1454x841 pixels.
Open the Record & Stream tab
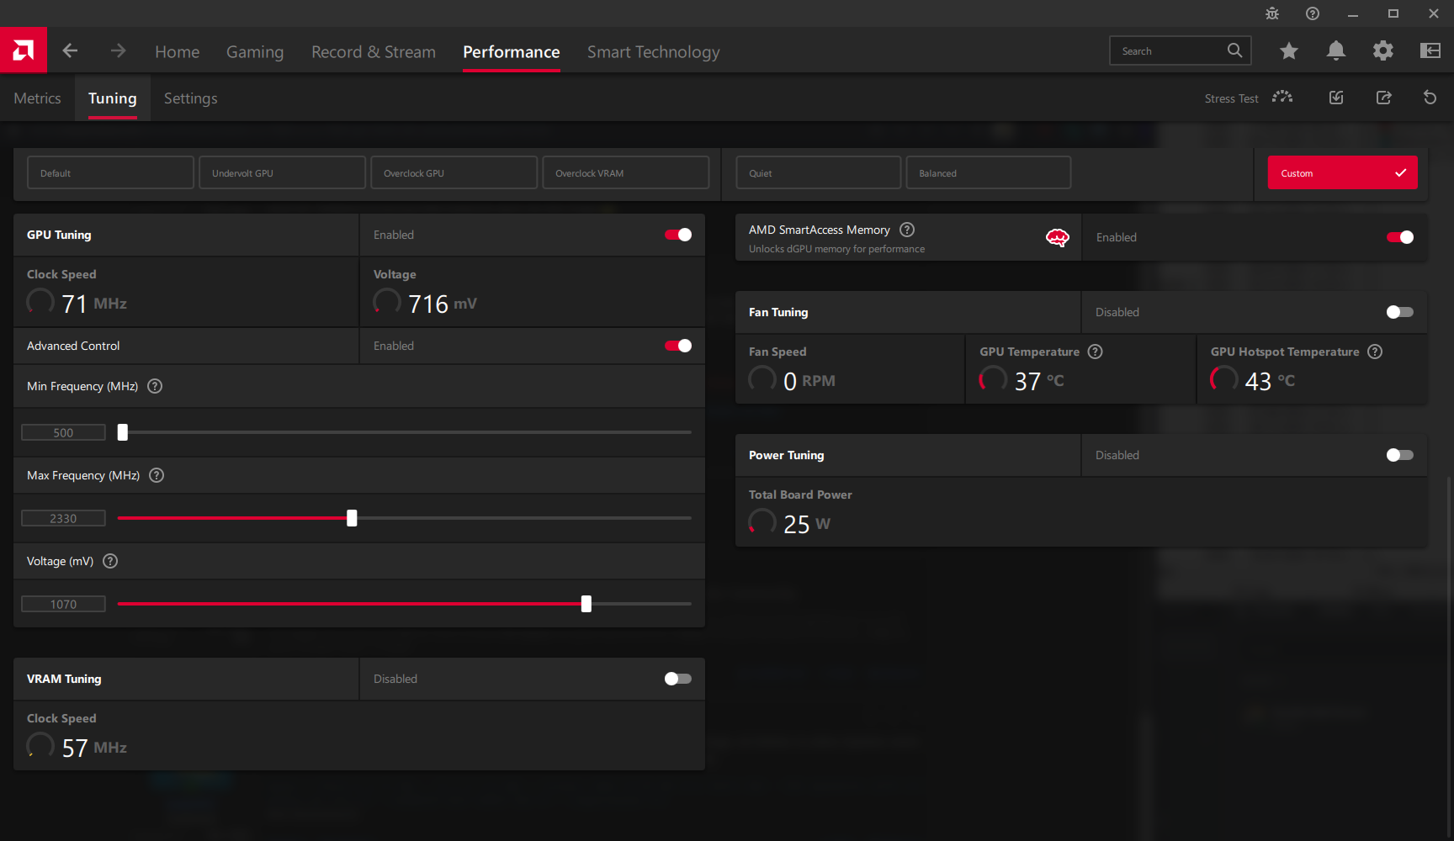(x=374, y=52)
